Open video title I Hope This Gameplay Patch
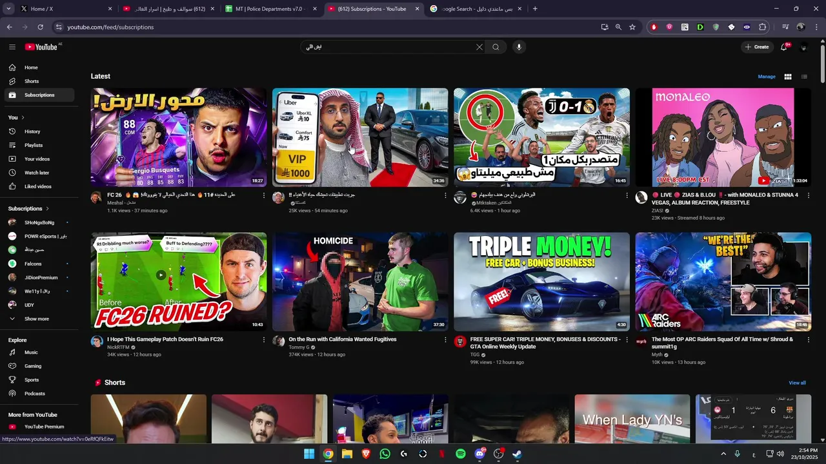826x464 pixels. [165, 339]
